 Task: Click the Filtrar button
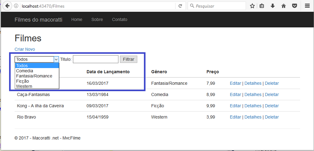pyautogui.click(x=128, y=59)
